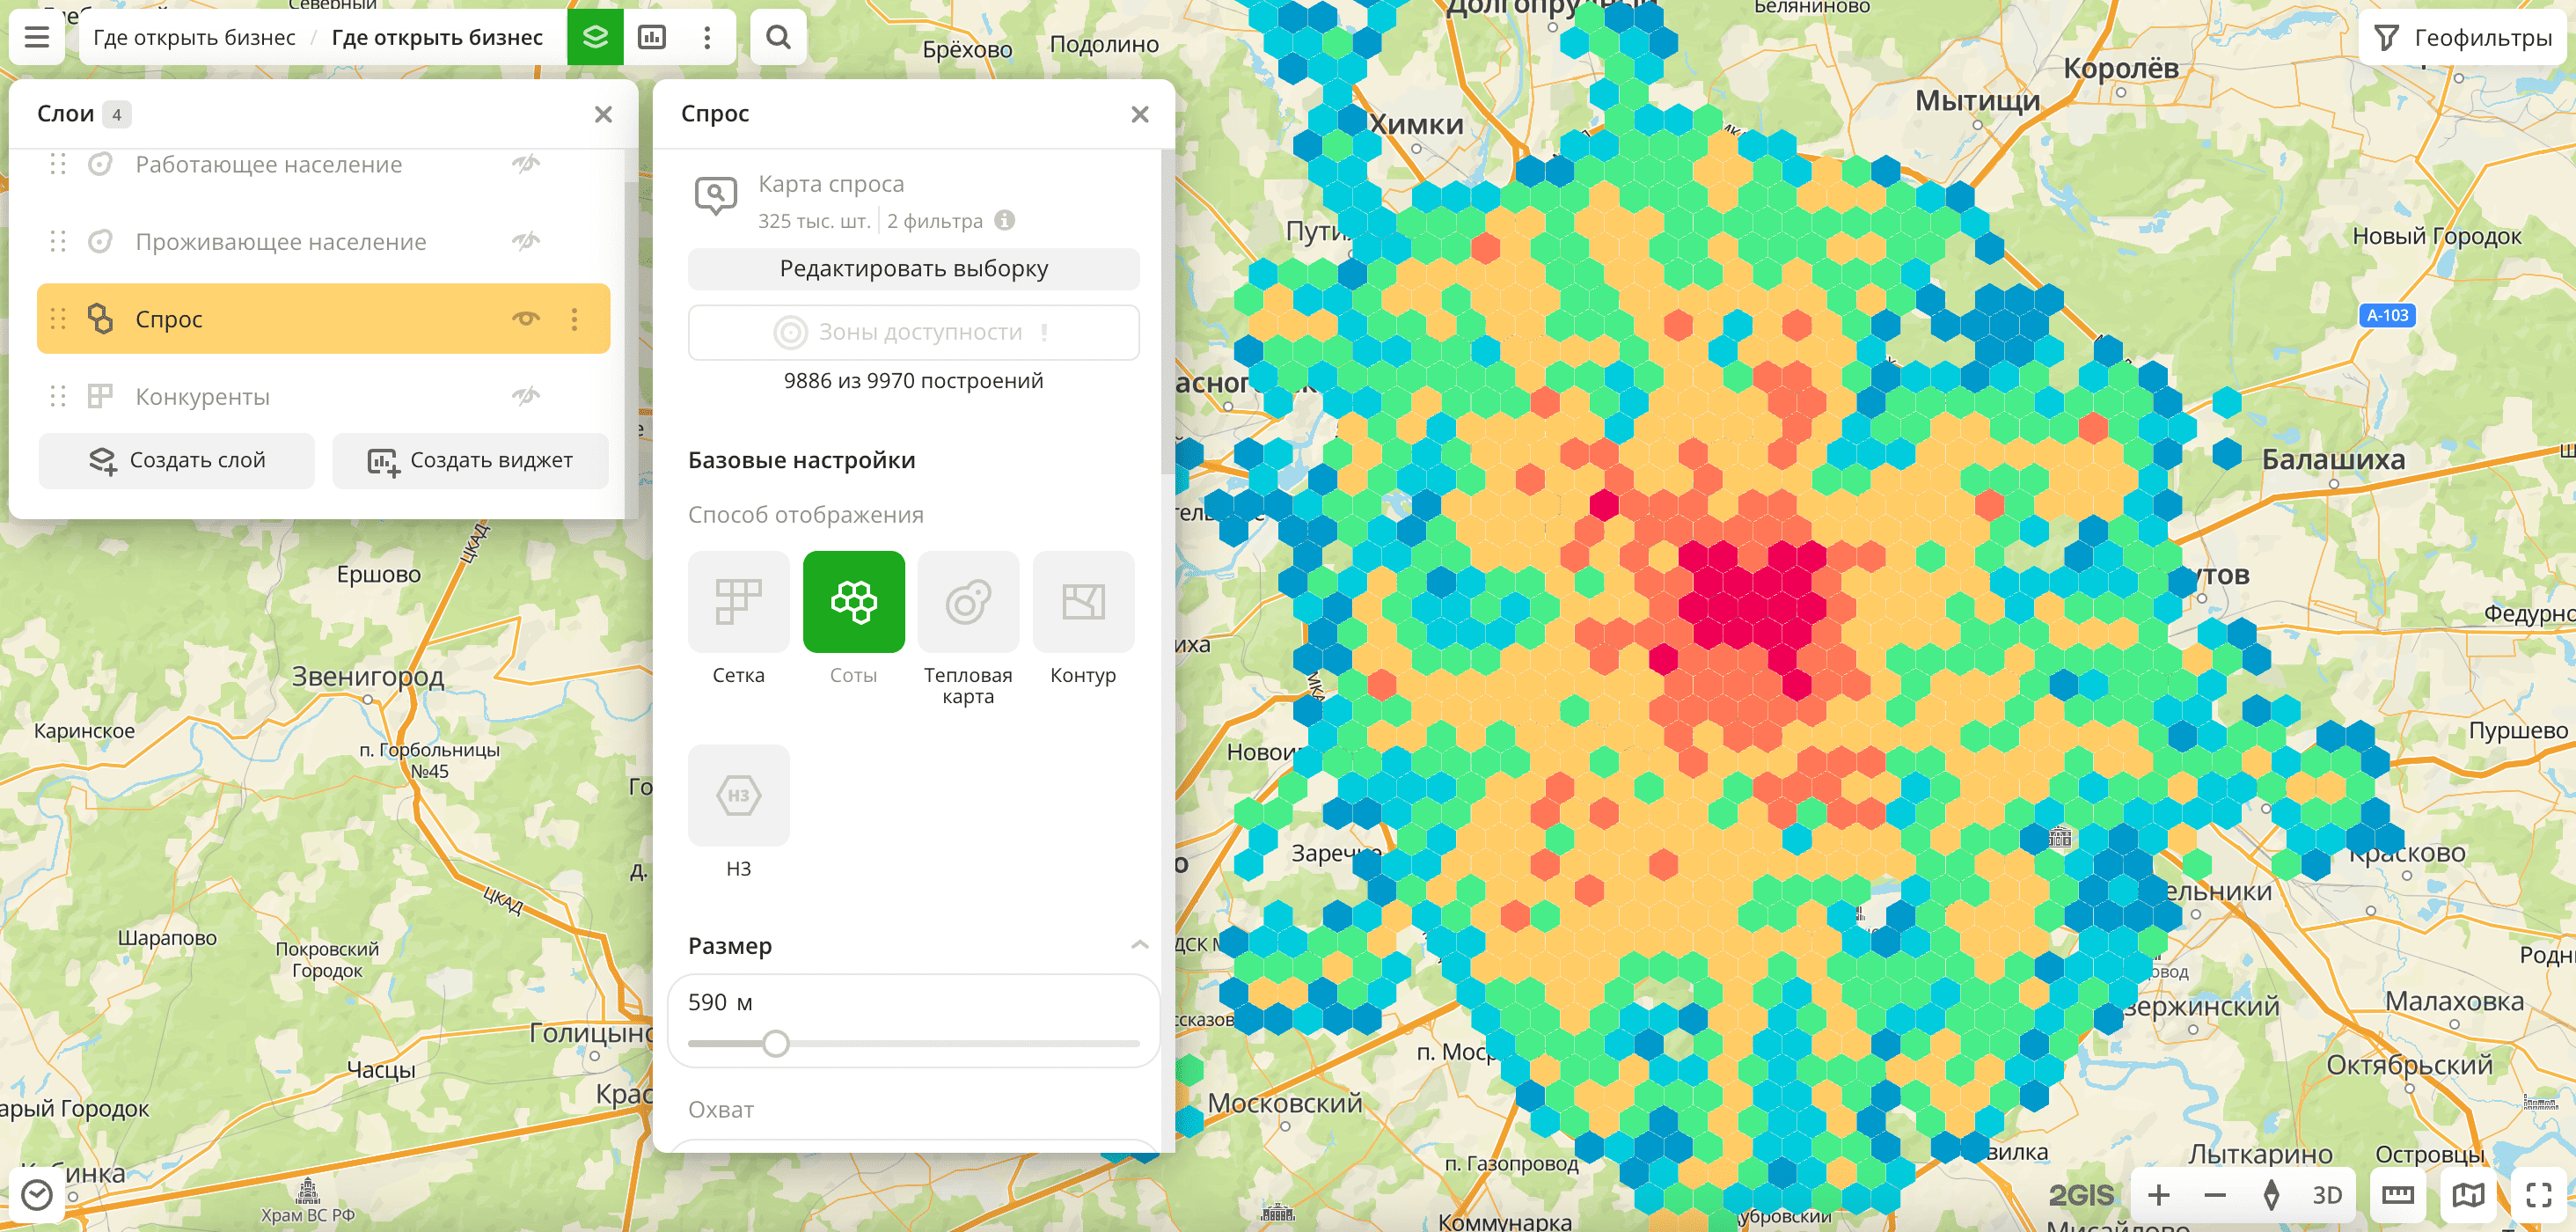
Task: Open Спрос layer three-dot options
Action: [x=574, y=319]
